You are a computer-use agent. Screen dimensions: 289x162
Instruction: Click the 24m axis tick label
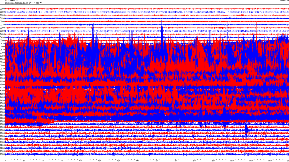232,161
